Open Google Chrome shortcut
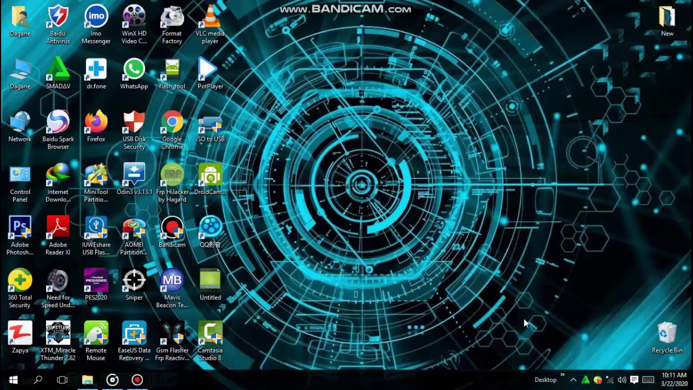This screenshot has width=693, height=390. point(172,130)
